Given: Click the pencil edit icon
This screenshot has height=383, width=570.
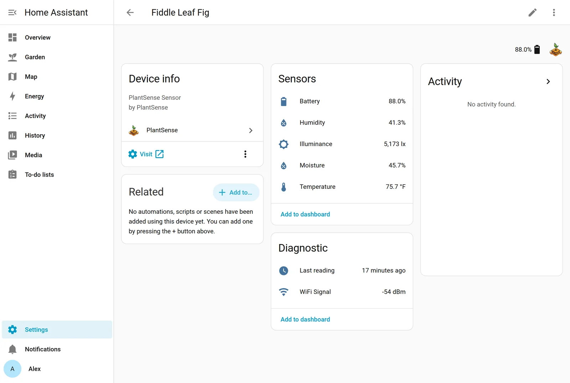Looking at the screenshot, I should point(532,12).
